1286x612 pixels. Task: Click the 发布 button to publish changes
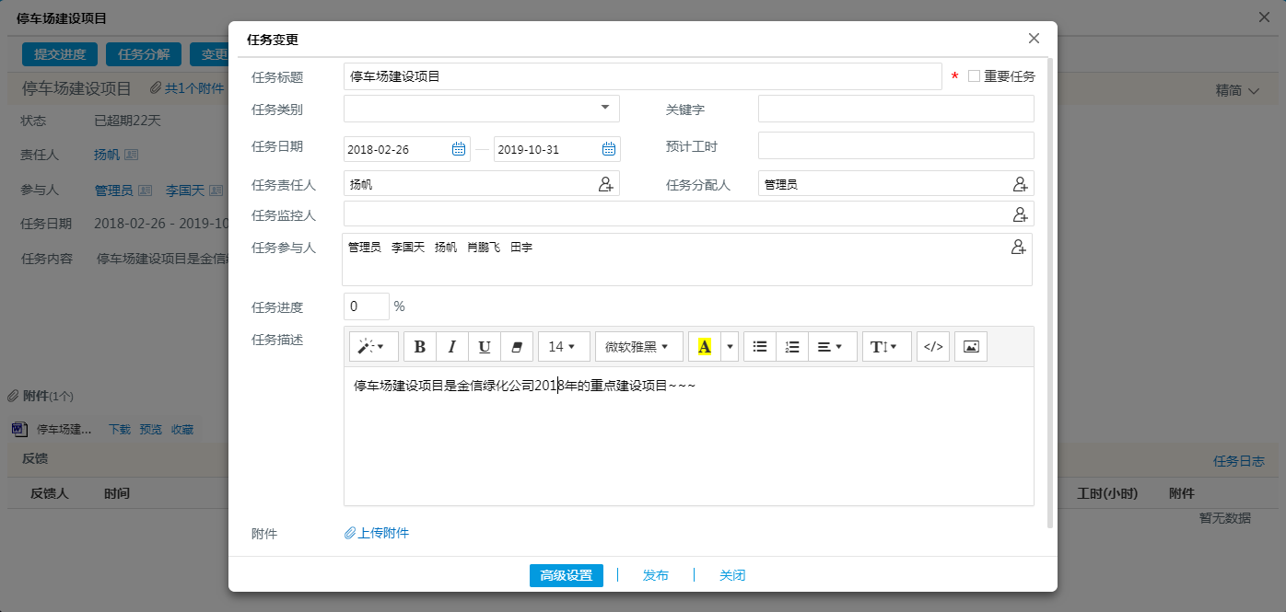pyautogui.click(x=656, y=574)
